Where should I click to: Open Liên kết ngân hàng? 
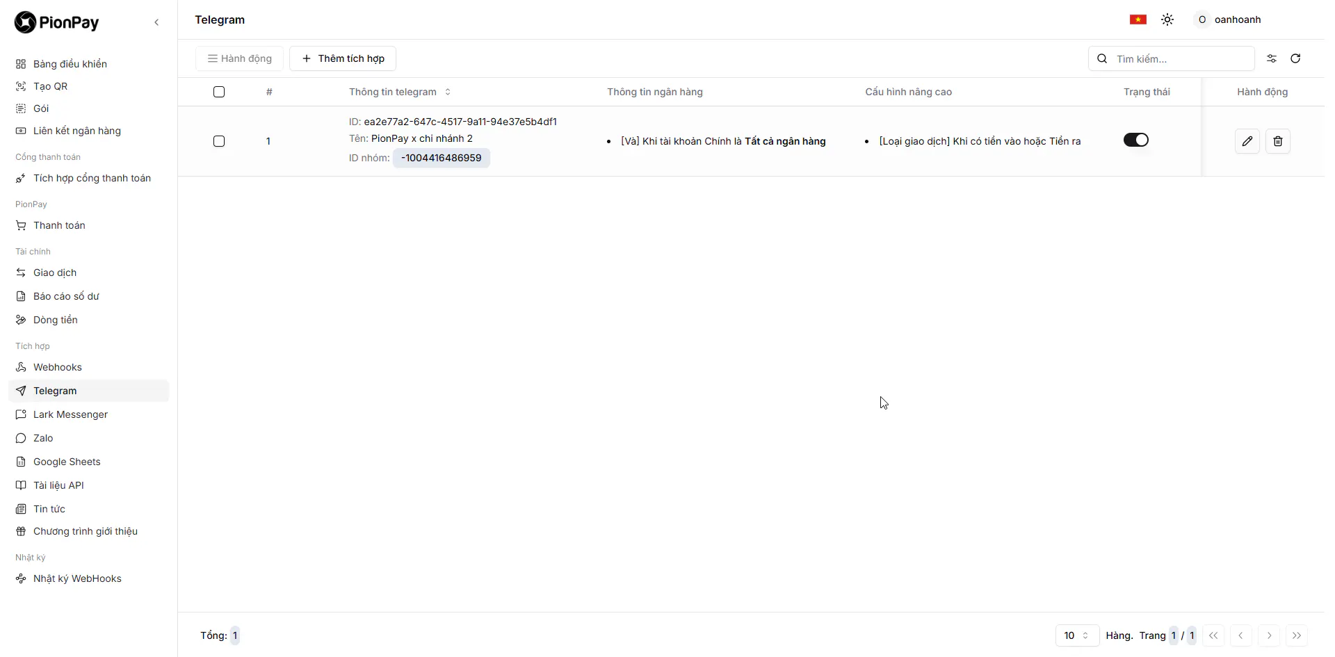[88, 131]
